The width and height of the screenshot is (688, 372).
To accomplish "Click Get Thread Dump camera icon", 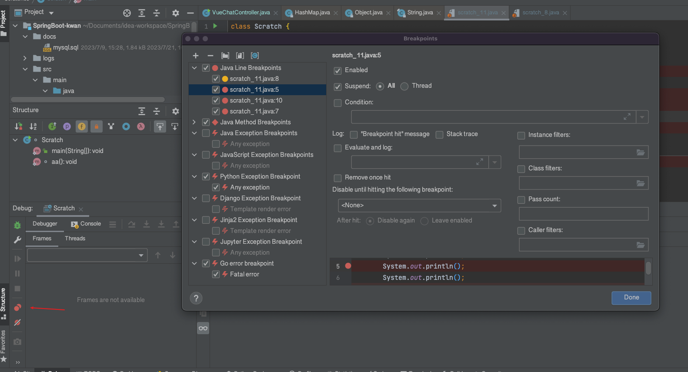I will (x=17, y=342).
